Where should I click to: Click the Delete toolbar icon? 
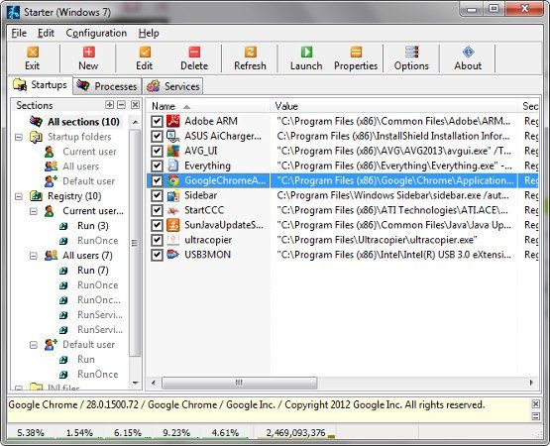(x=194, y=58)
